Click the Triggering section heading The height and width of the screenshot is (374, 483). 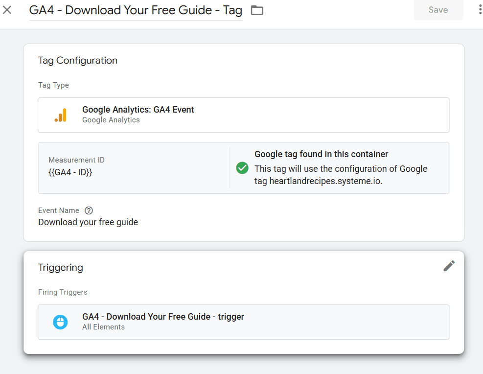pos(61,267)
